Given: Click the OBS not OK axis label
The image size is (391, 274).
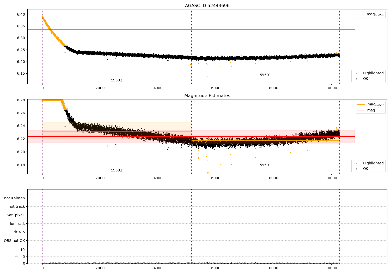Looking at the screenshot, I should click(14, 241).
